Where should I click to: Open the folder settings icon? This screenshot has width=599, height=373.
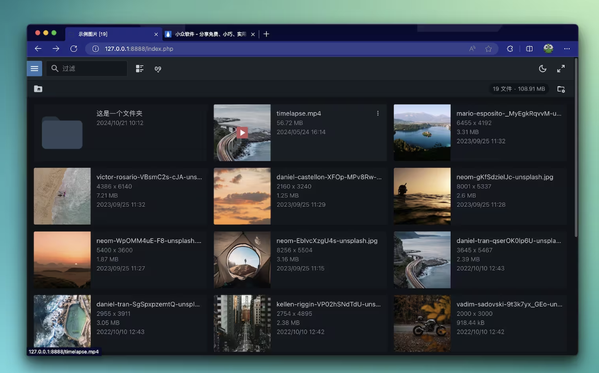coord(561,89)
